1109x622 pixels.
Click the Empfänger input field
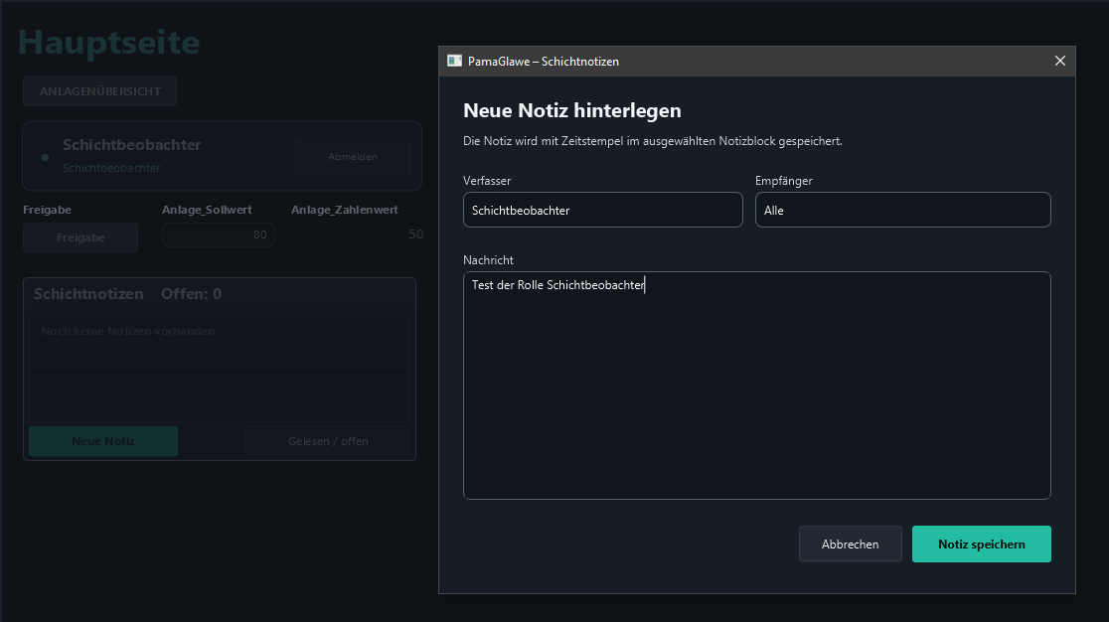pos(902,210)
